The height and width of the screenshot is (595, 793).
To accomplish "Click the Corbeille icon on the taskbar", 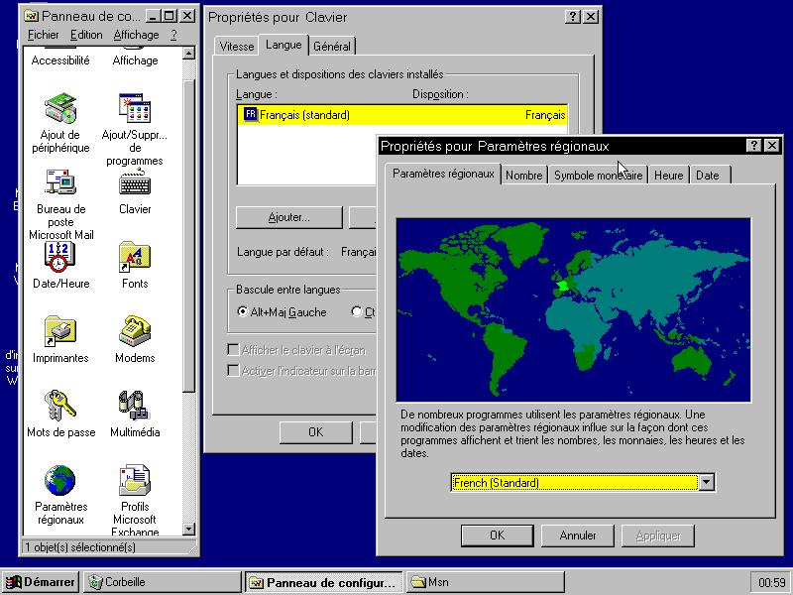I will (x=95, y=582).
